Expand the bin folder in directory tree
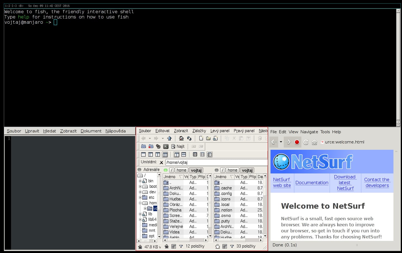Viewport: 402px width, 253px height. [140, 181]
